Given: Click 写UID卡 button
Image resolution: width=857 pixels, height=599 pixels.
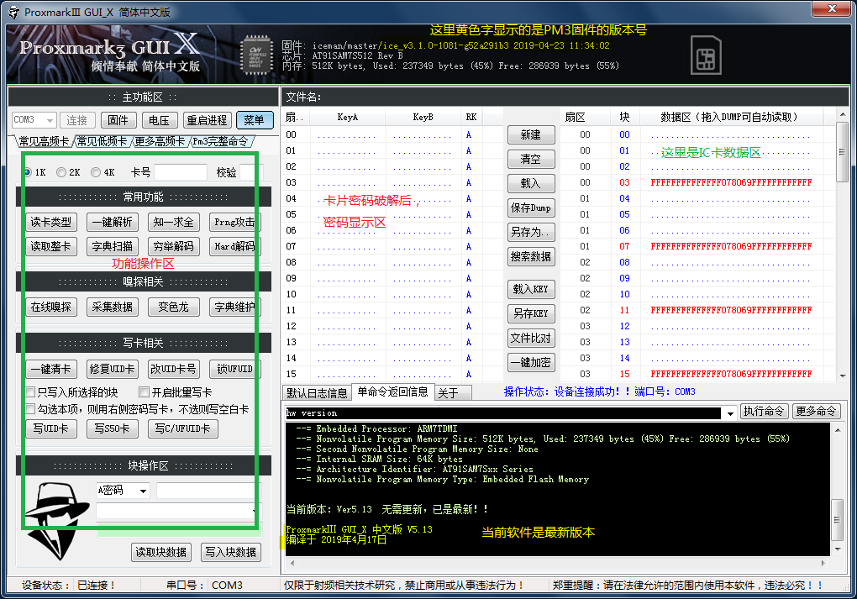Looking at the screenshot, I should pyautogui.click(x=51, y=428).
